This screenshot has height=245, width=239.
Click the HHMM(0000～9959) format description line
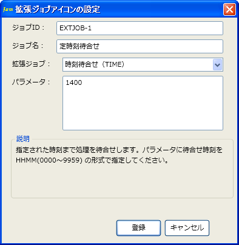tap(92, 161)
